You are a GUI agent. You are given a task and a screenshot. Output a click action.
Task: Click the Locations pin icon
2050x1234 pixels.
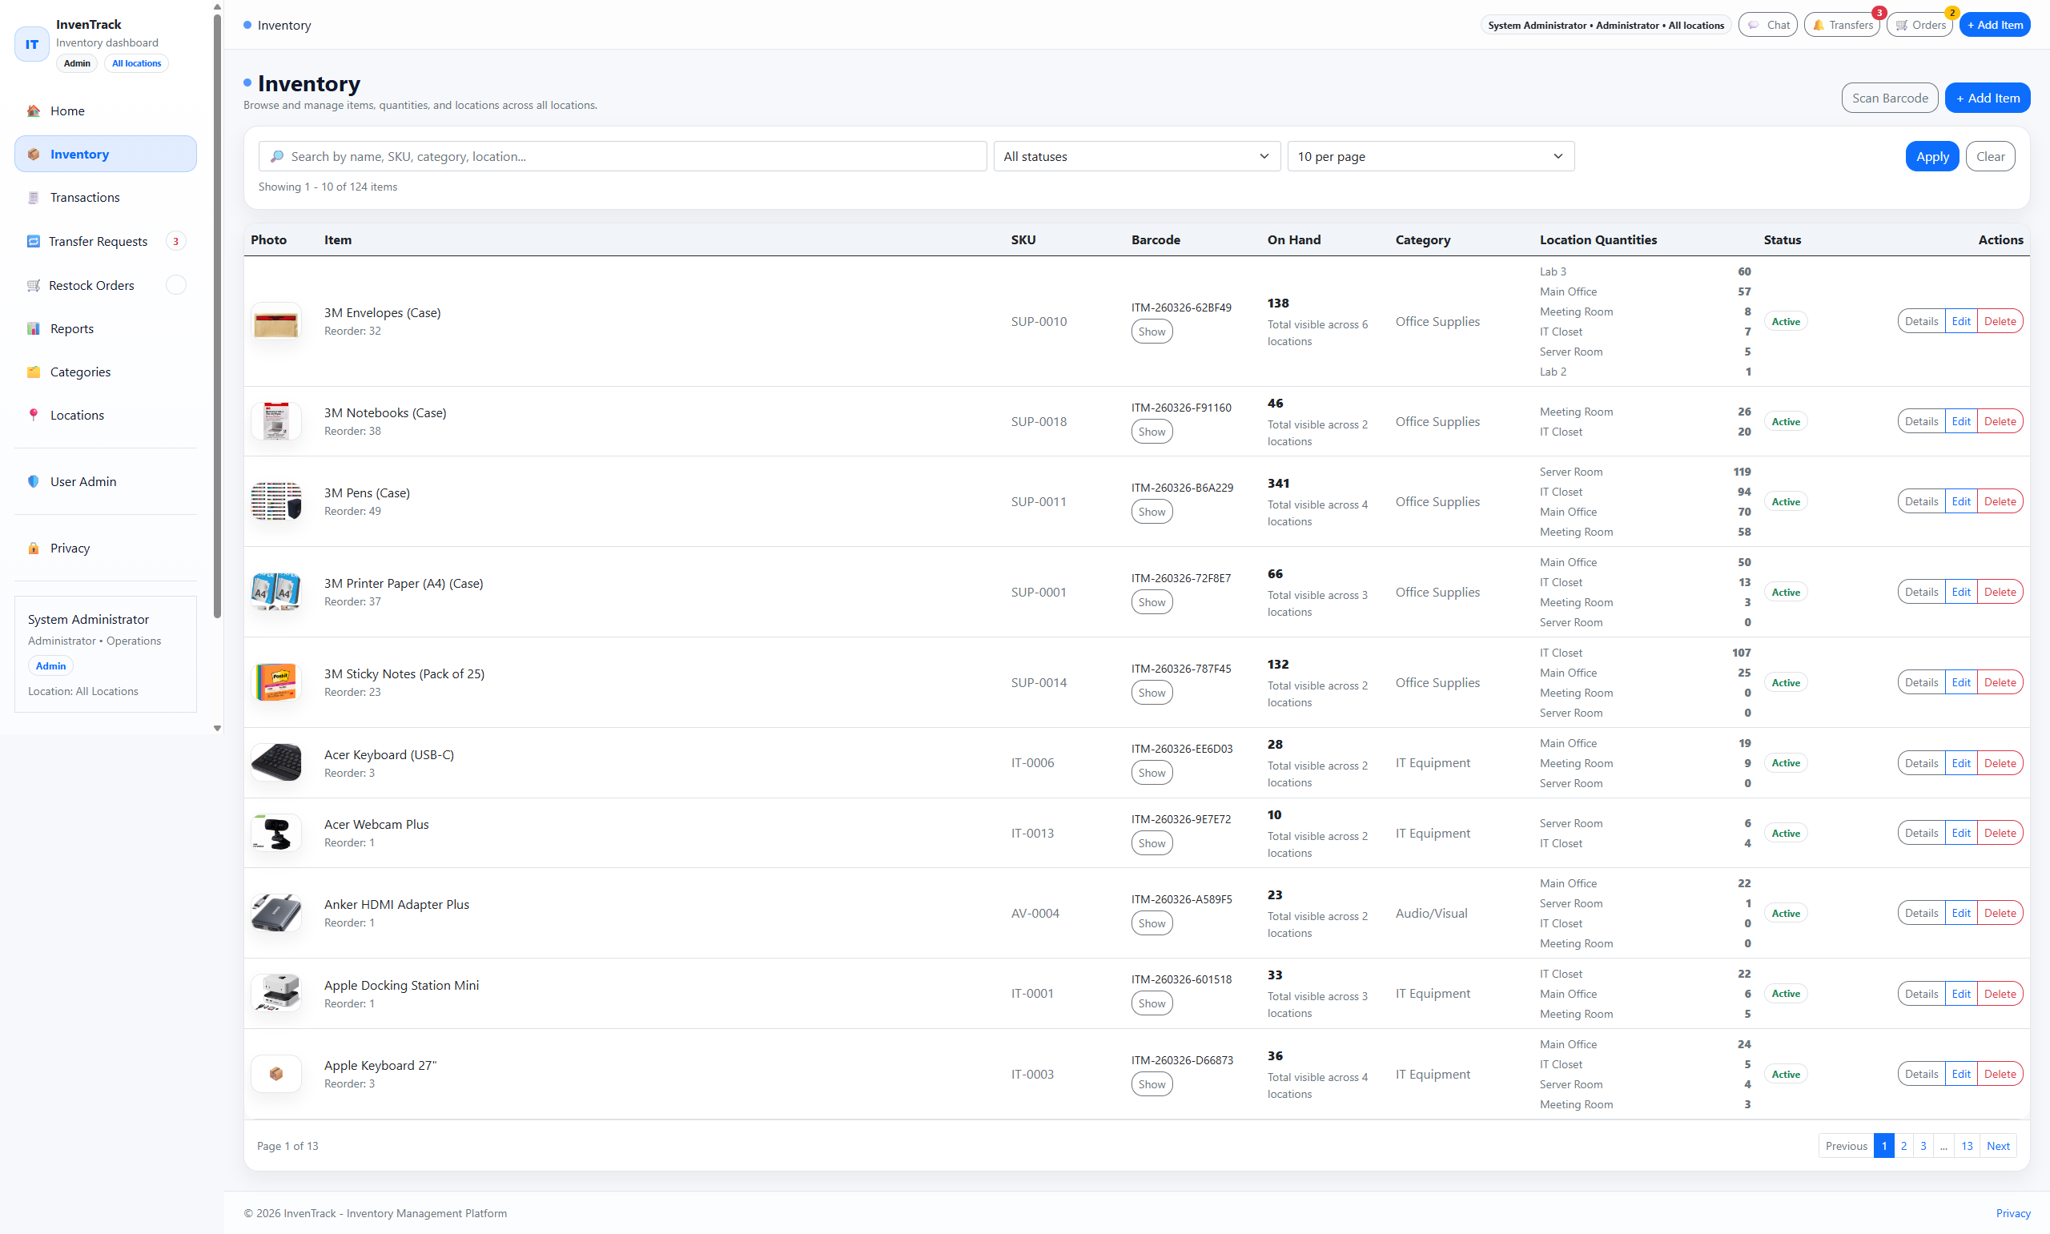(34, 415)
